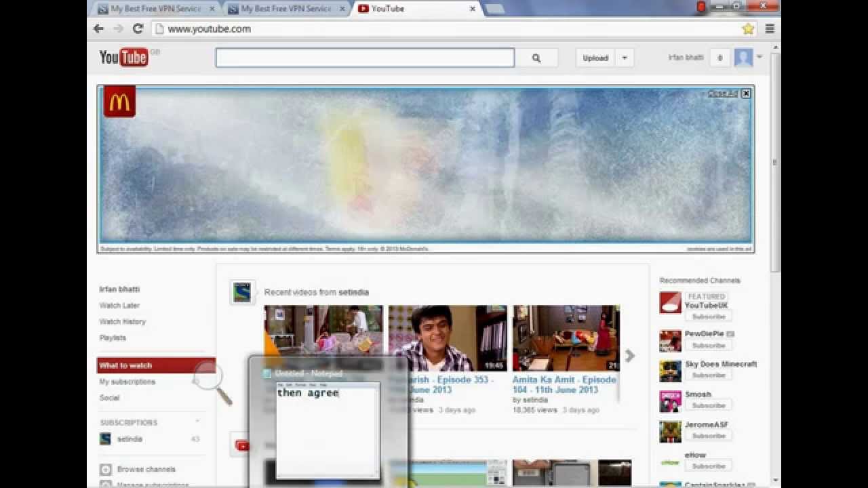The image size is (868, 488).
Task: Open the Chrome hamburger menu
Action: tap(770, 28)
